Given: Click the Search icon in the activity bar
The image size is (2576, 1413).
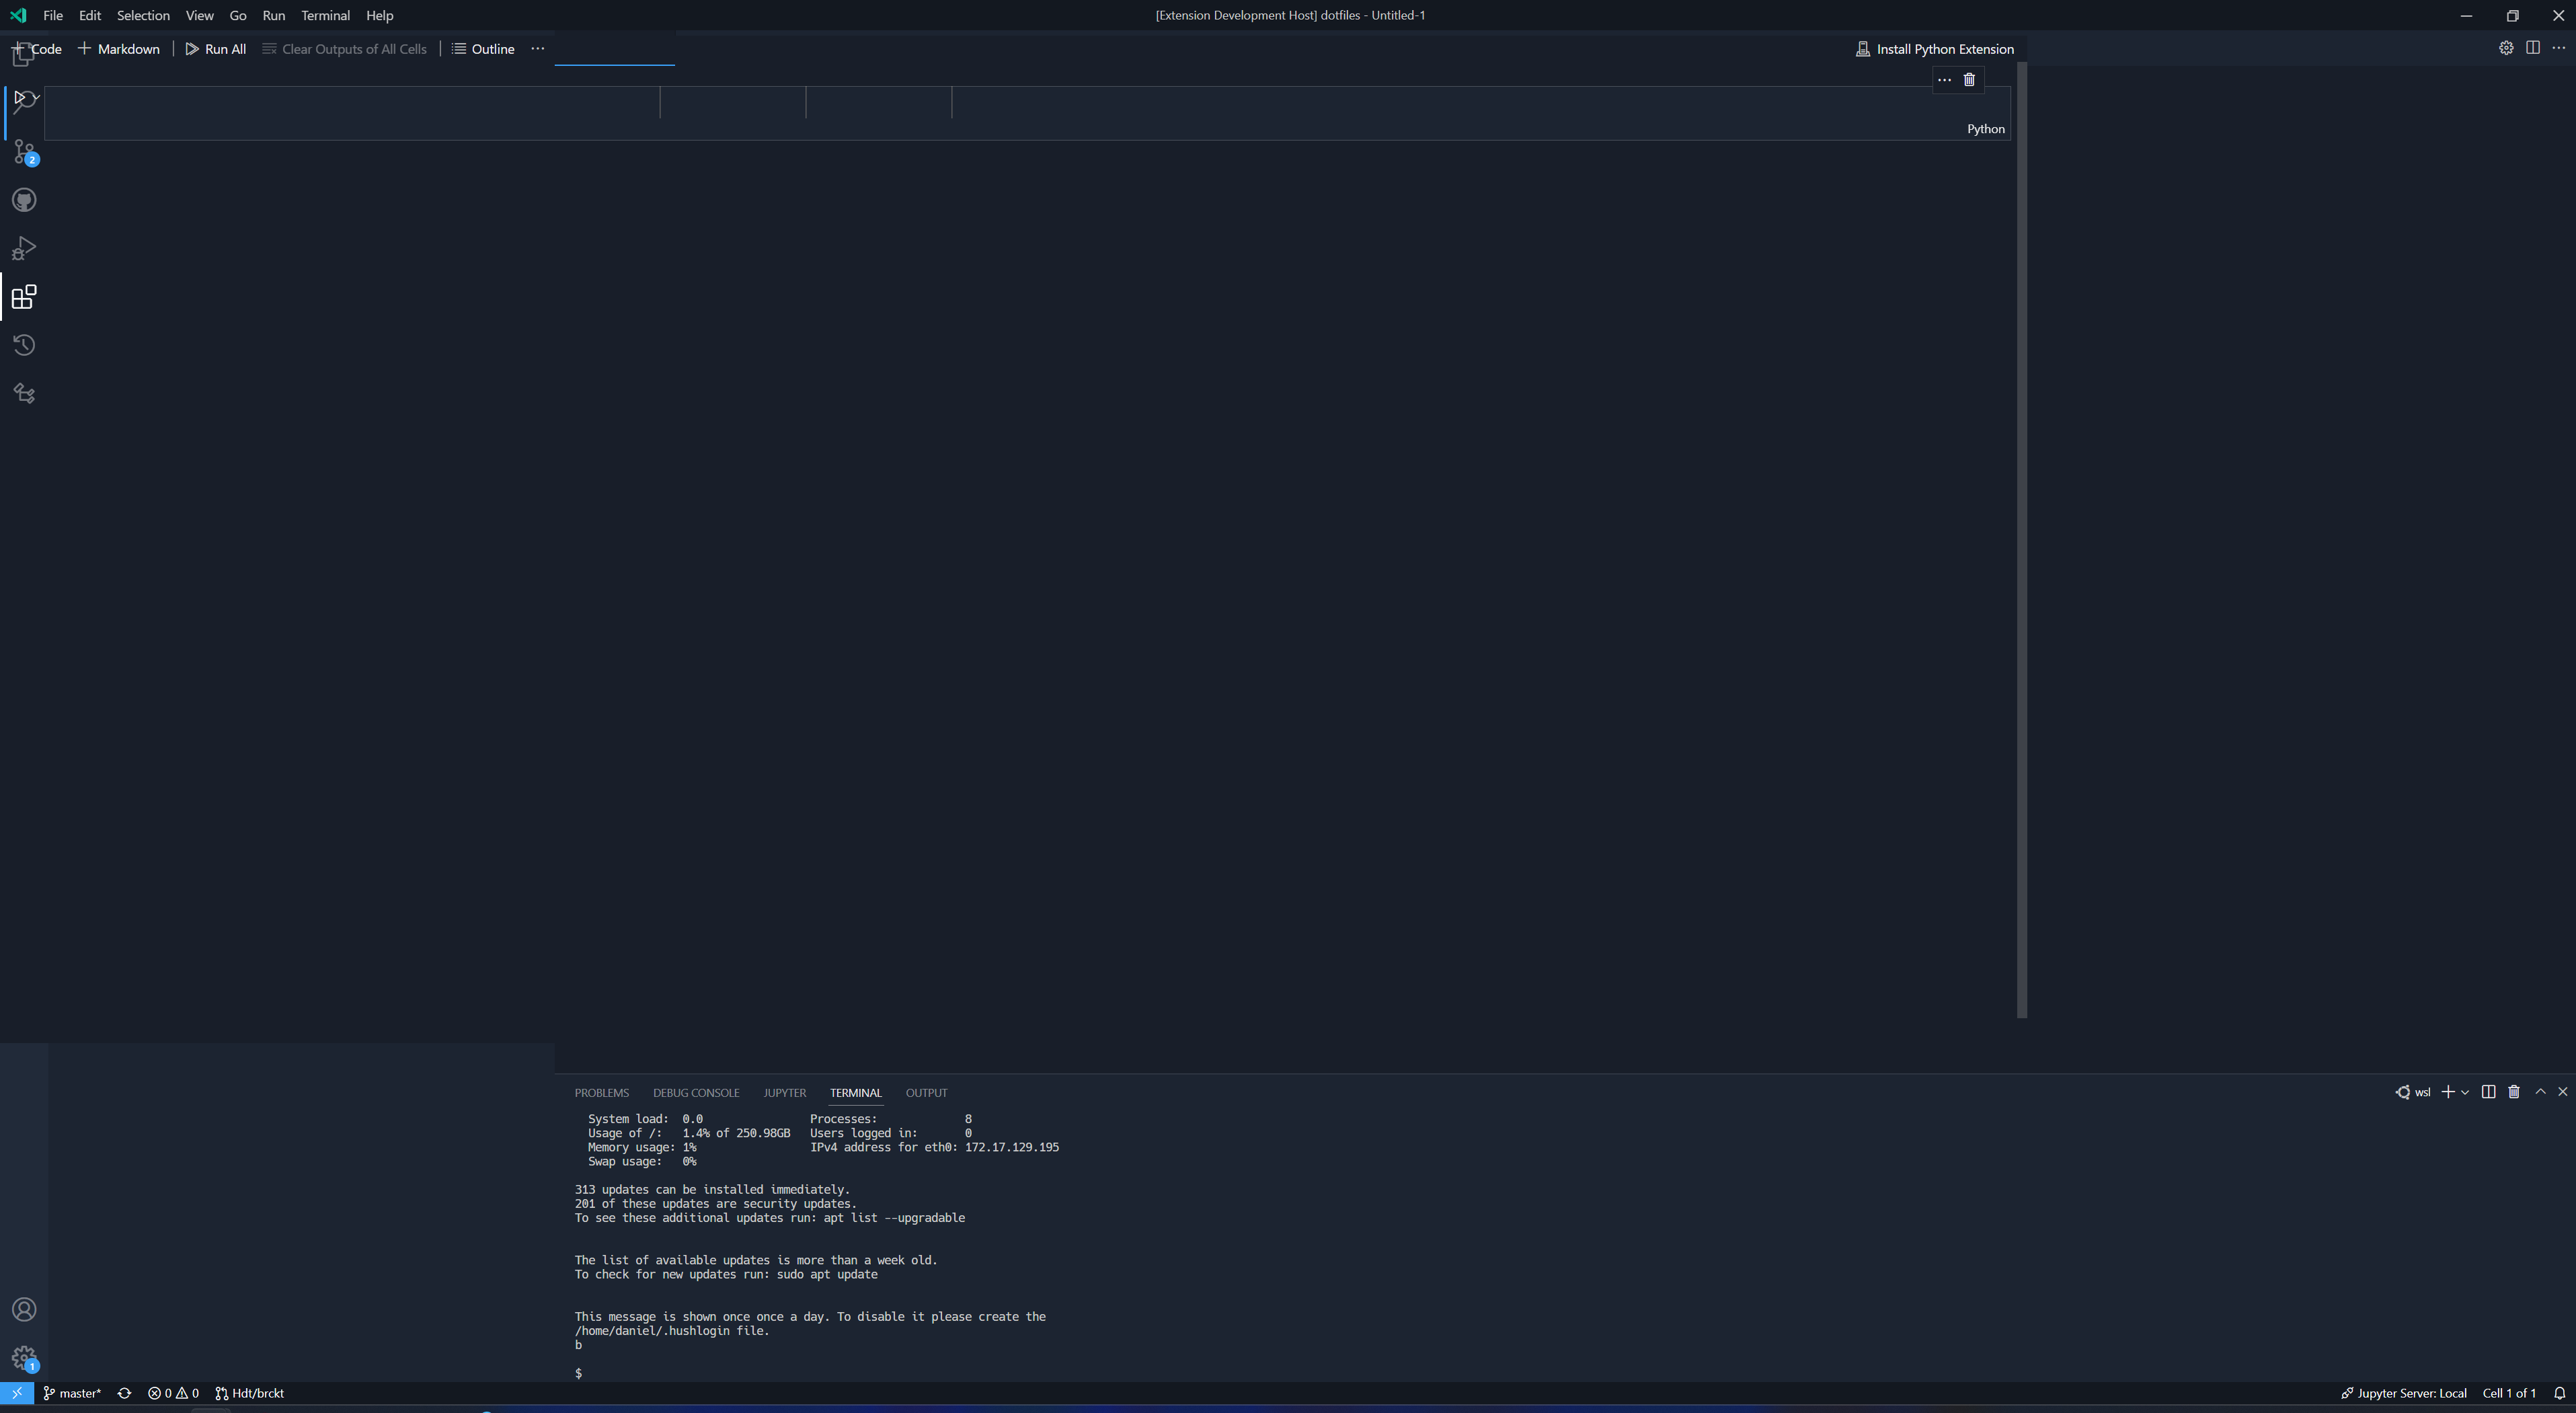Looking at the screenshot, I should click(x=24, y=99).
